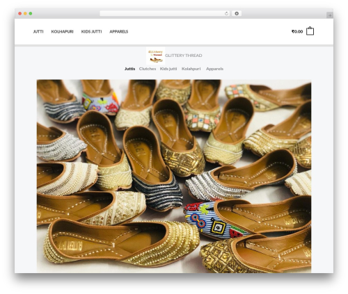Click the browser reload icon
Viewport: 348px width, 294px height.
click(226, 14)
